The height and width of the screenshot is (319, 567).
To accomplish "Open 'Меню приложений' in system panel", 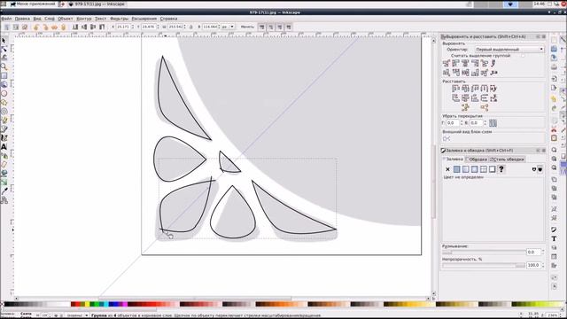I will [33, 4].
